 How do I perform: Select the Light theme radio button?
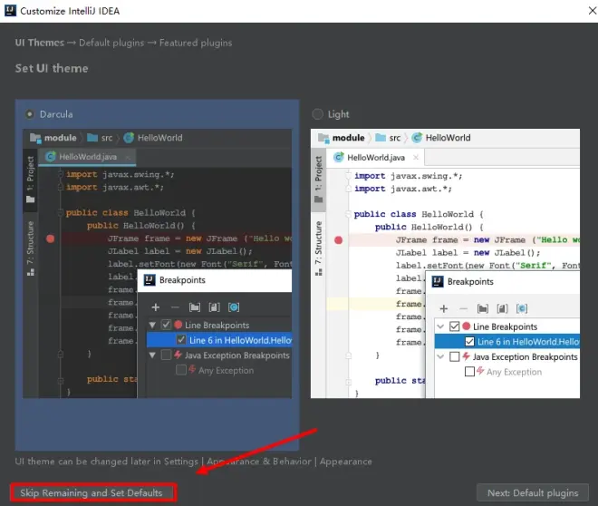click(x=317, y=114)
